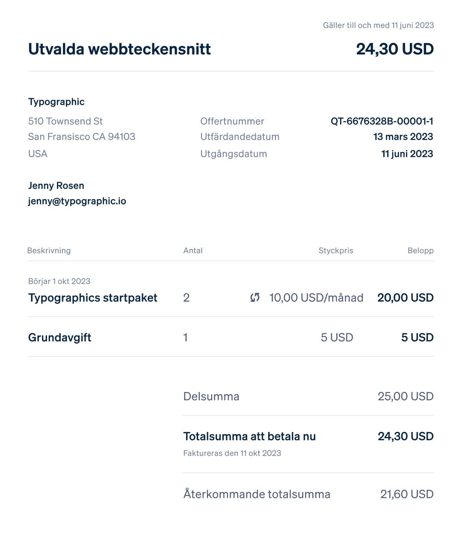
Task: Click the Återkommande totalsumma label
Action: click(257, 494)
